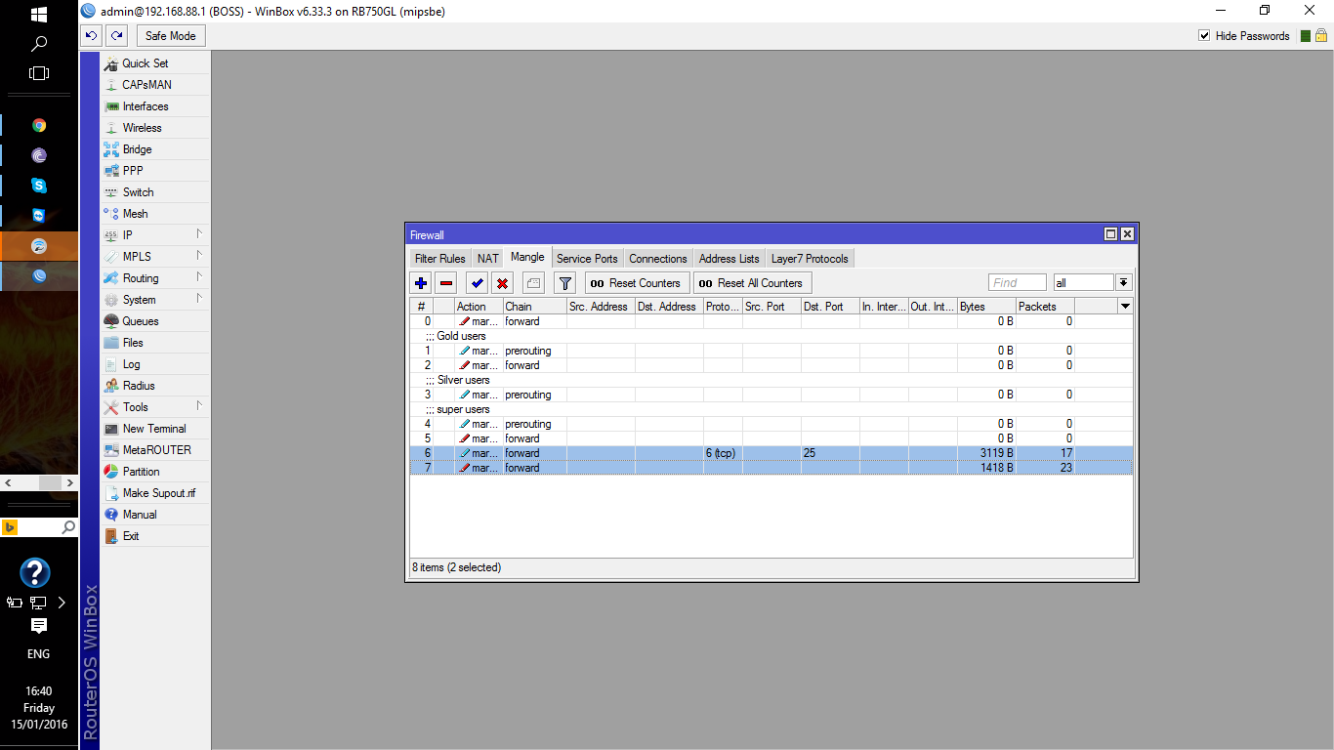The height and width of the screenshot is (750, 1334).
Task: Show hidden tray icons with the chevron
Action: pos(62,603)
